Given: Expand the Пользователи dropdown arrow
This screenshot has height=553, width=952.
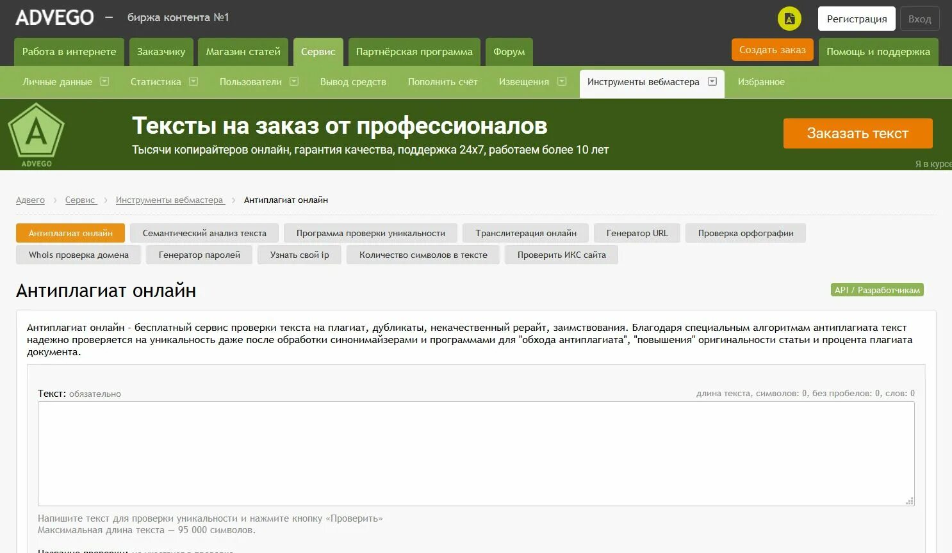Looking at the screenshot, I should coord(294,81).
